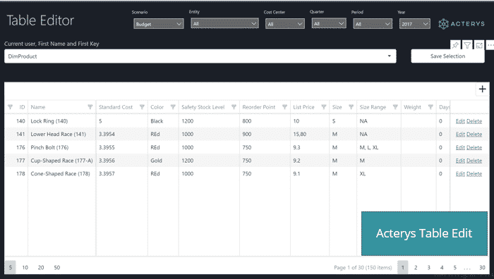
Task: Set page size to 10 items
Action: click(25, 267)
